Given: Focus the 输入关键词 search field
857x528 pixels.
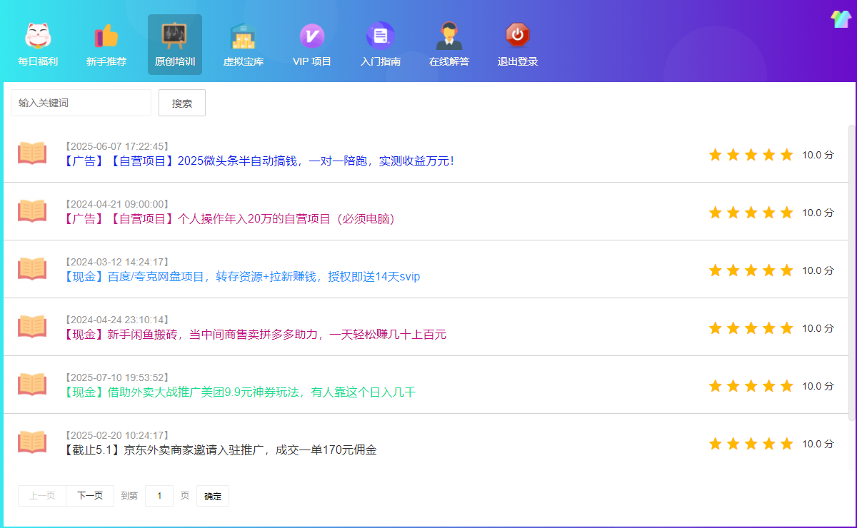Looking at the screenshot, I should point(81,103).
